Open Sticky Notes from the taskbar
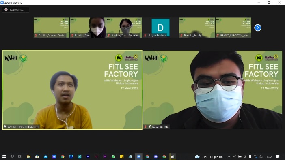The image size is (285, 160). [x=122, y=156]
